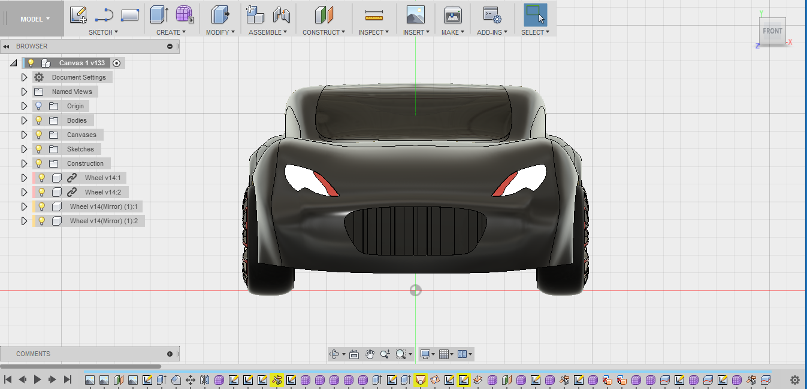Click the Select tool icon
Viewport: 807px width, 389px height.
click(x=535, y=15)
